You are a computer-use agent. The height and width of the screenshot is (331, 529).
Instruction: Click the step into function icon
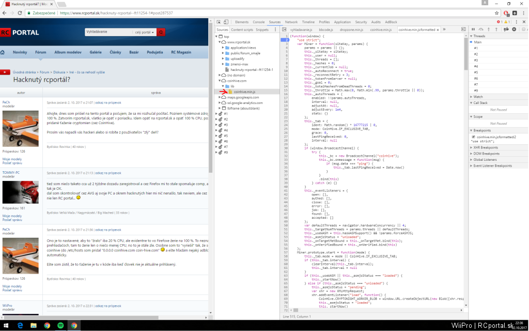tap(489, 29)
